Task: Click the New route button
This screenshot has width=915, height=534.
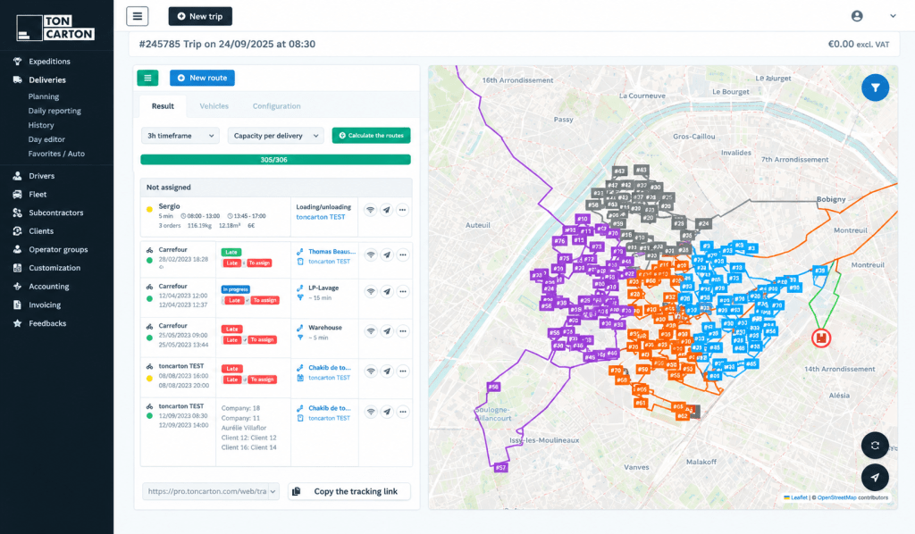Action: pyautogui.click(x=202, y=78)
